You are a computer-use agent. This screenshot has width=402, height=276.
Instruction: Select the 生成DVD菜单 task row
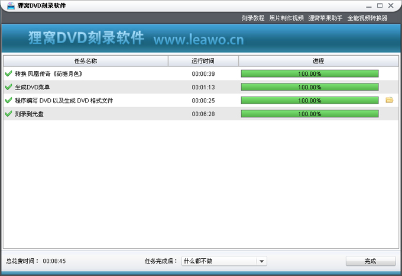point(201,87)
